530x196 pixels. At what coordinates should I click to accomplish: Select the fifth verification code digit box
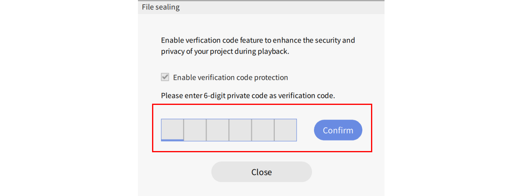pyautogui.click(x=263, y=130)
